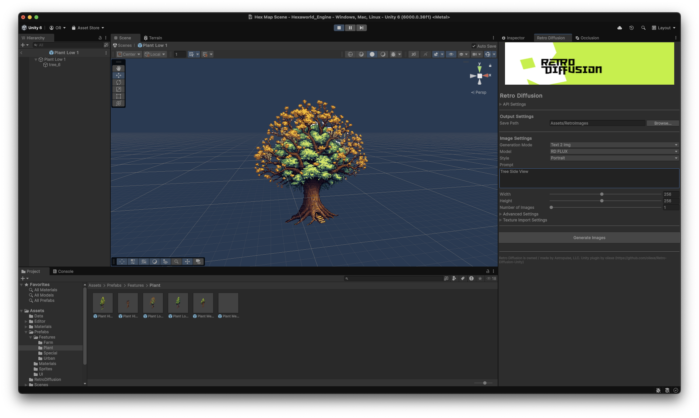
Task: Click the Pause playback button
Action: click(x=350, y=28)
